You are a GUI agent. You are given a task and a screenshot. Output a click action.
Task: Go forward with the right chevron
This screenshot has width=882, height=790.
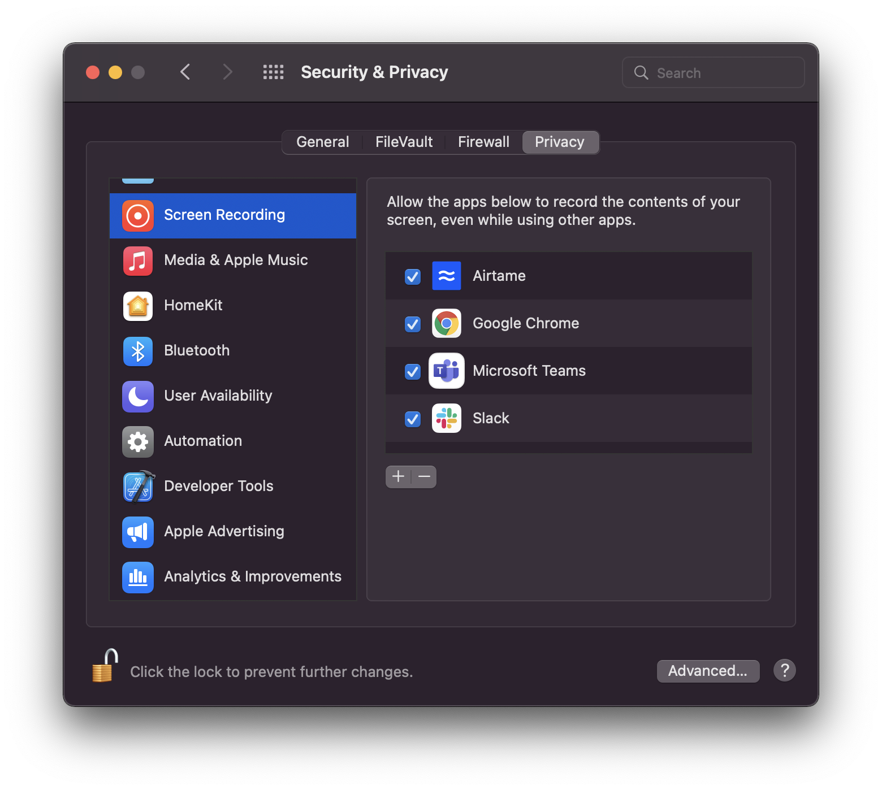click(227, 72)
